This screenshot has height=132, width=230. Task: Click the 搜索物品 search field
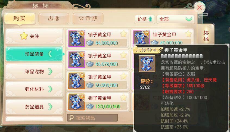point(92,118)
